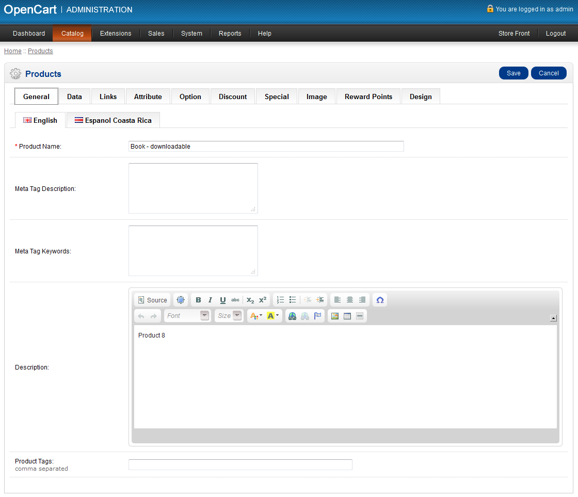Insert a numbered list
Viewport: 578px width, 497px height.
point(280,300)
